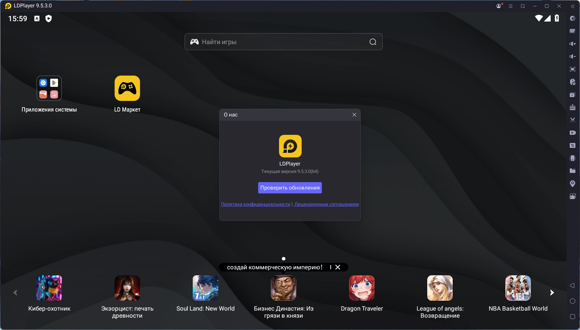The width and height of the screenshot is (580, 330).
Task: Click the Текущая версия 9.5.3.0(64) text
Action: [x=290, y=172]
